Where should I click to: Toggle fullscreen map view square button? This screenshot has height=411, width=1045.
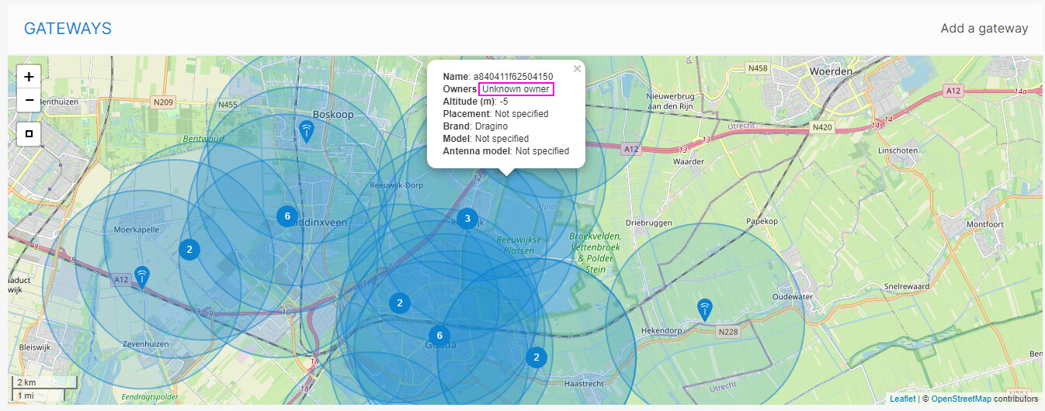coord(29,133)
